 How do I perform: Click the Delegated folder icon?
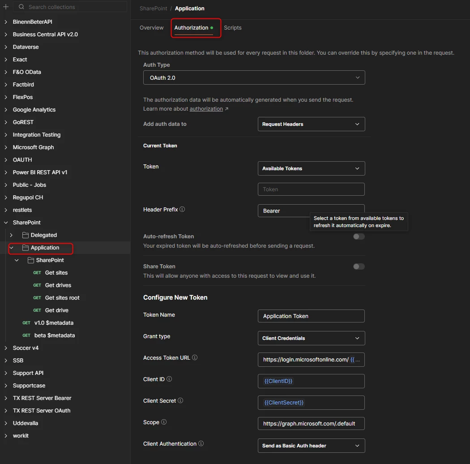click(26, 235)
